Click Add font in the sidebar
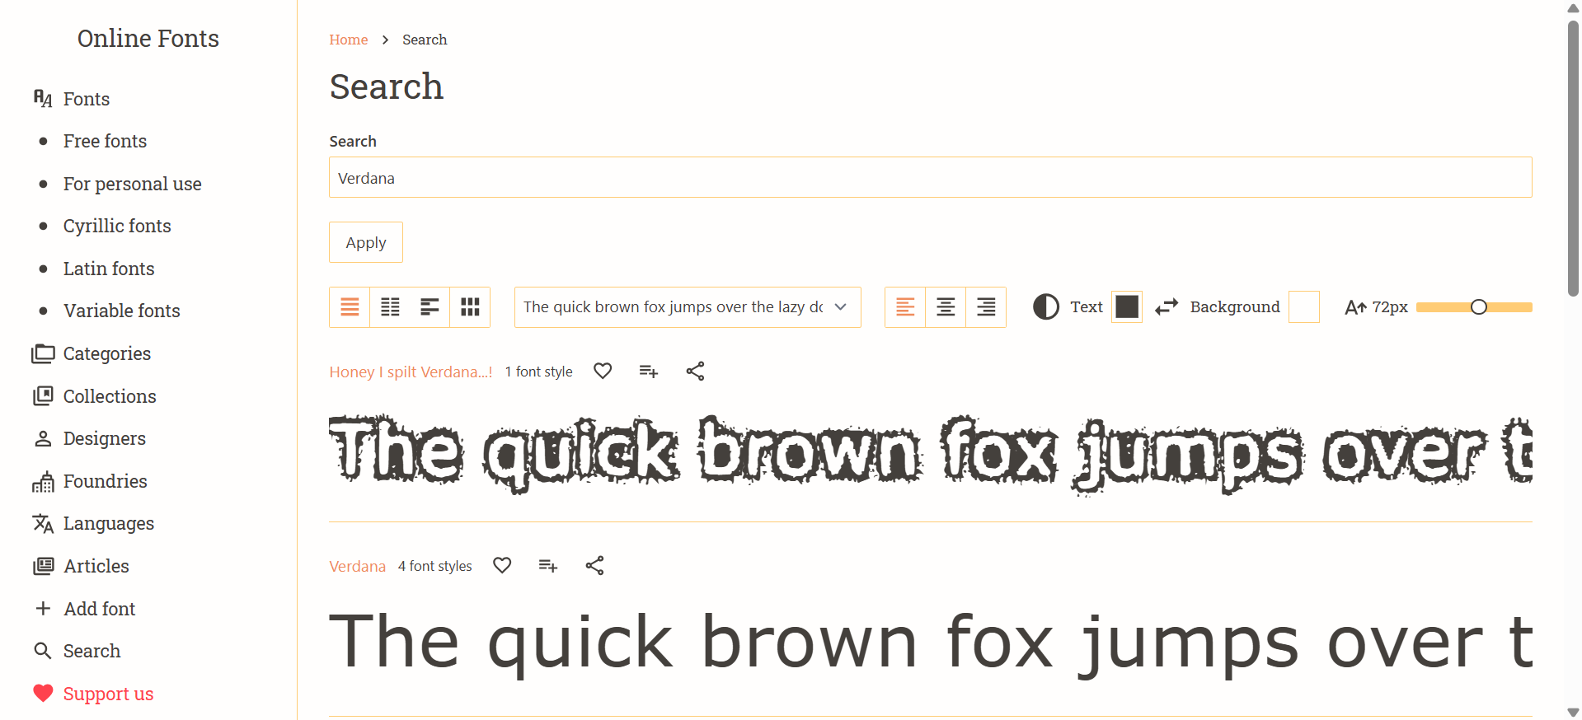This screenshot has width=1582, height=720. pyautogui.click(x=99, y=609)
